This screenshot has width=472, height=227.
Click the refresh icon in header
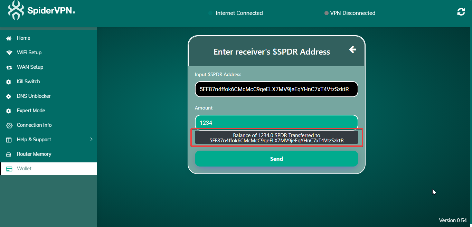point(461,12)
